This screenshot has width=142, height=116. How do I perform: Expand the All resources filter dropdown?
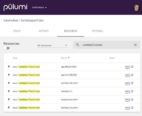[52, 45]
